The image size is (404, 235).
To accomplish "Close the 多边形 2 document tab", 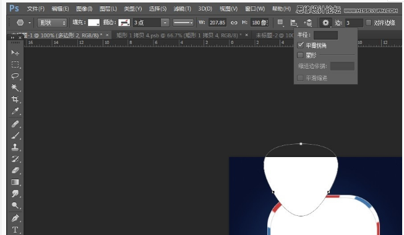I will [x=107, y=35].
